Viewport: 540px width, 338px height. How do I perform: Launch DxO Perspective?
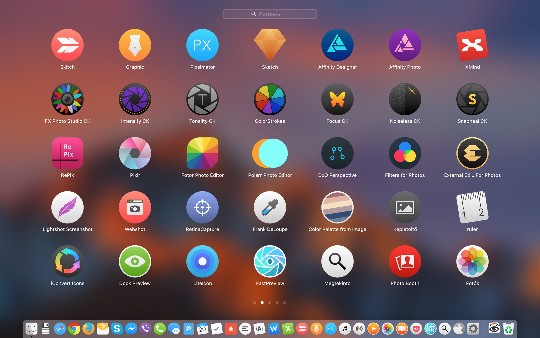pyautogui.click(x=337, y=153)
